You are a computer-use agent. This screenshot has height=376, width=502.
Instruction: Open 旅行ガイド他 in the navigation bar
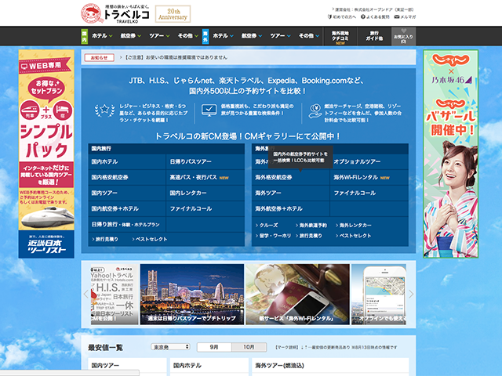[374, 36]
